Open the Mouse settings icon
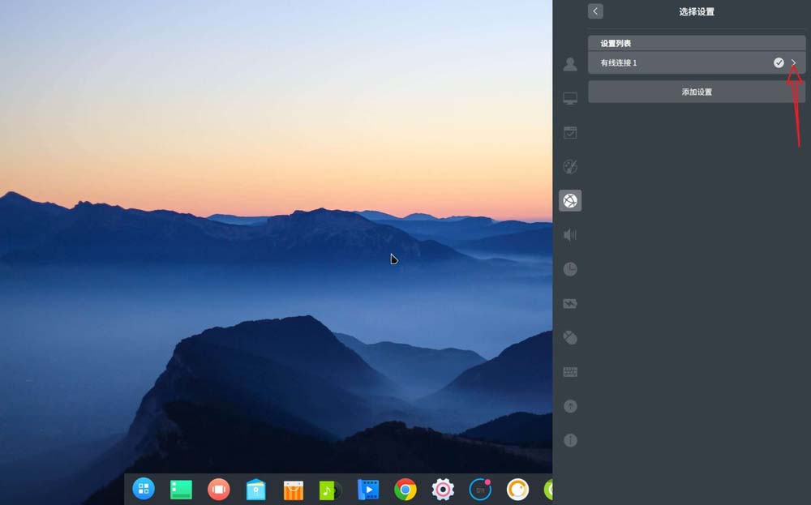Viewport: 811px width, 505px height. (x=570, y=337)
